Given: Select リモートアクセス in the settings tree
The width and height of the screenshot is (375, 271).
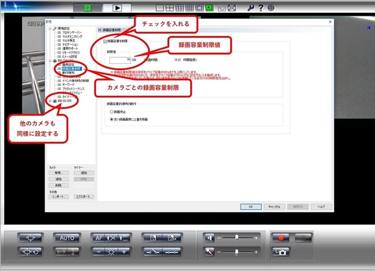Looking at the screenshot, I should coord(71,52).
